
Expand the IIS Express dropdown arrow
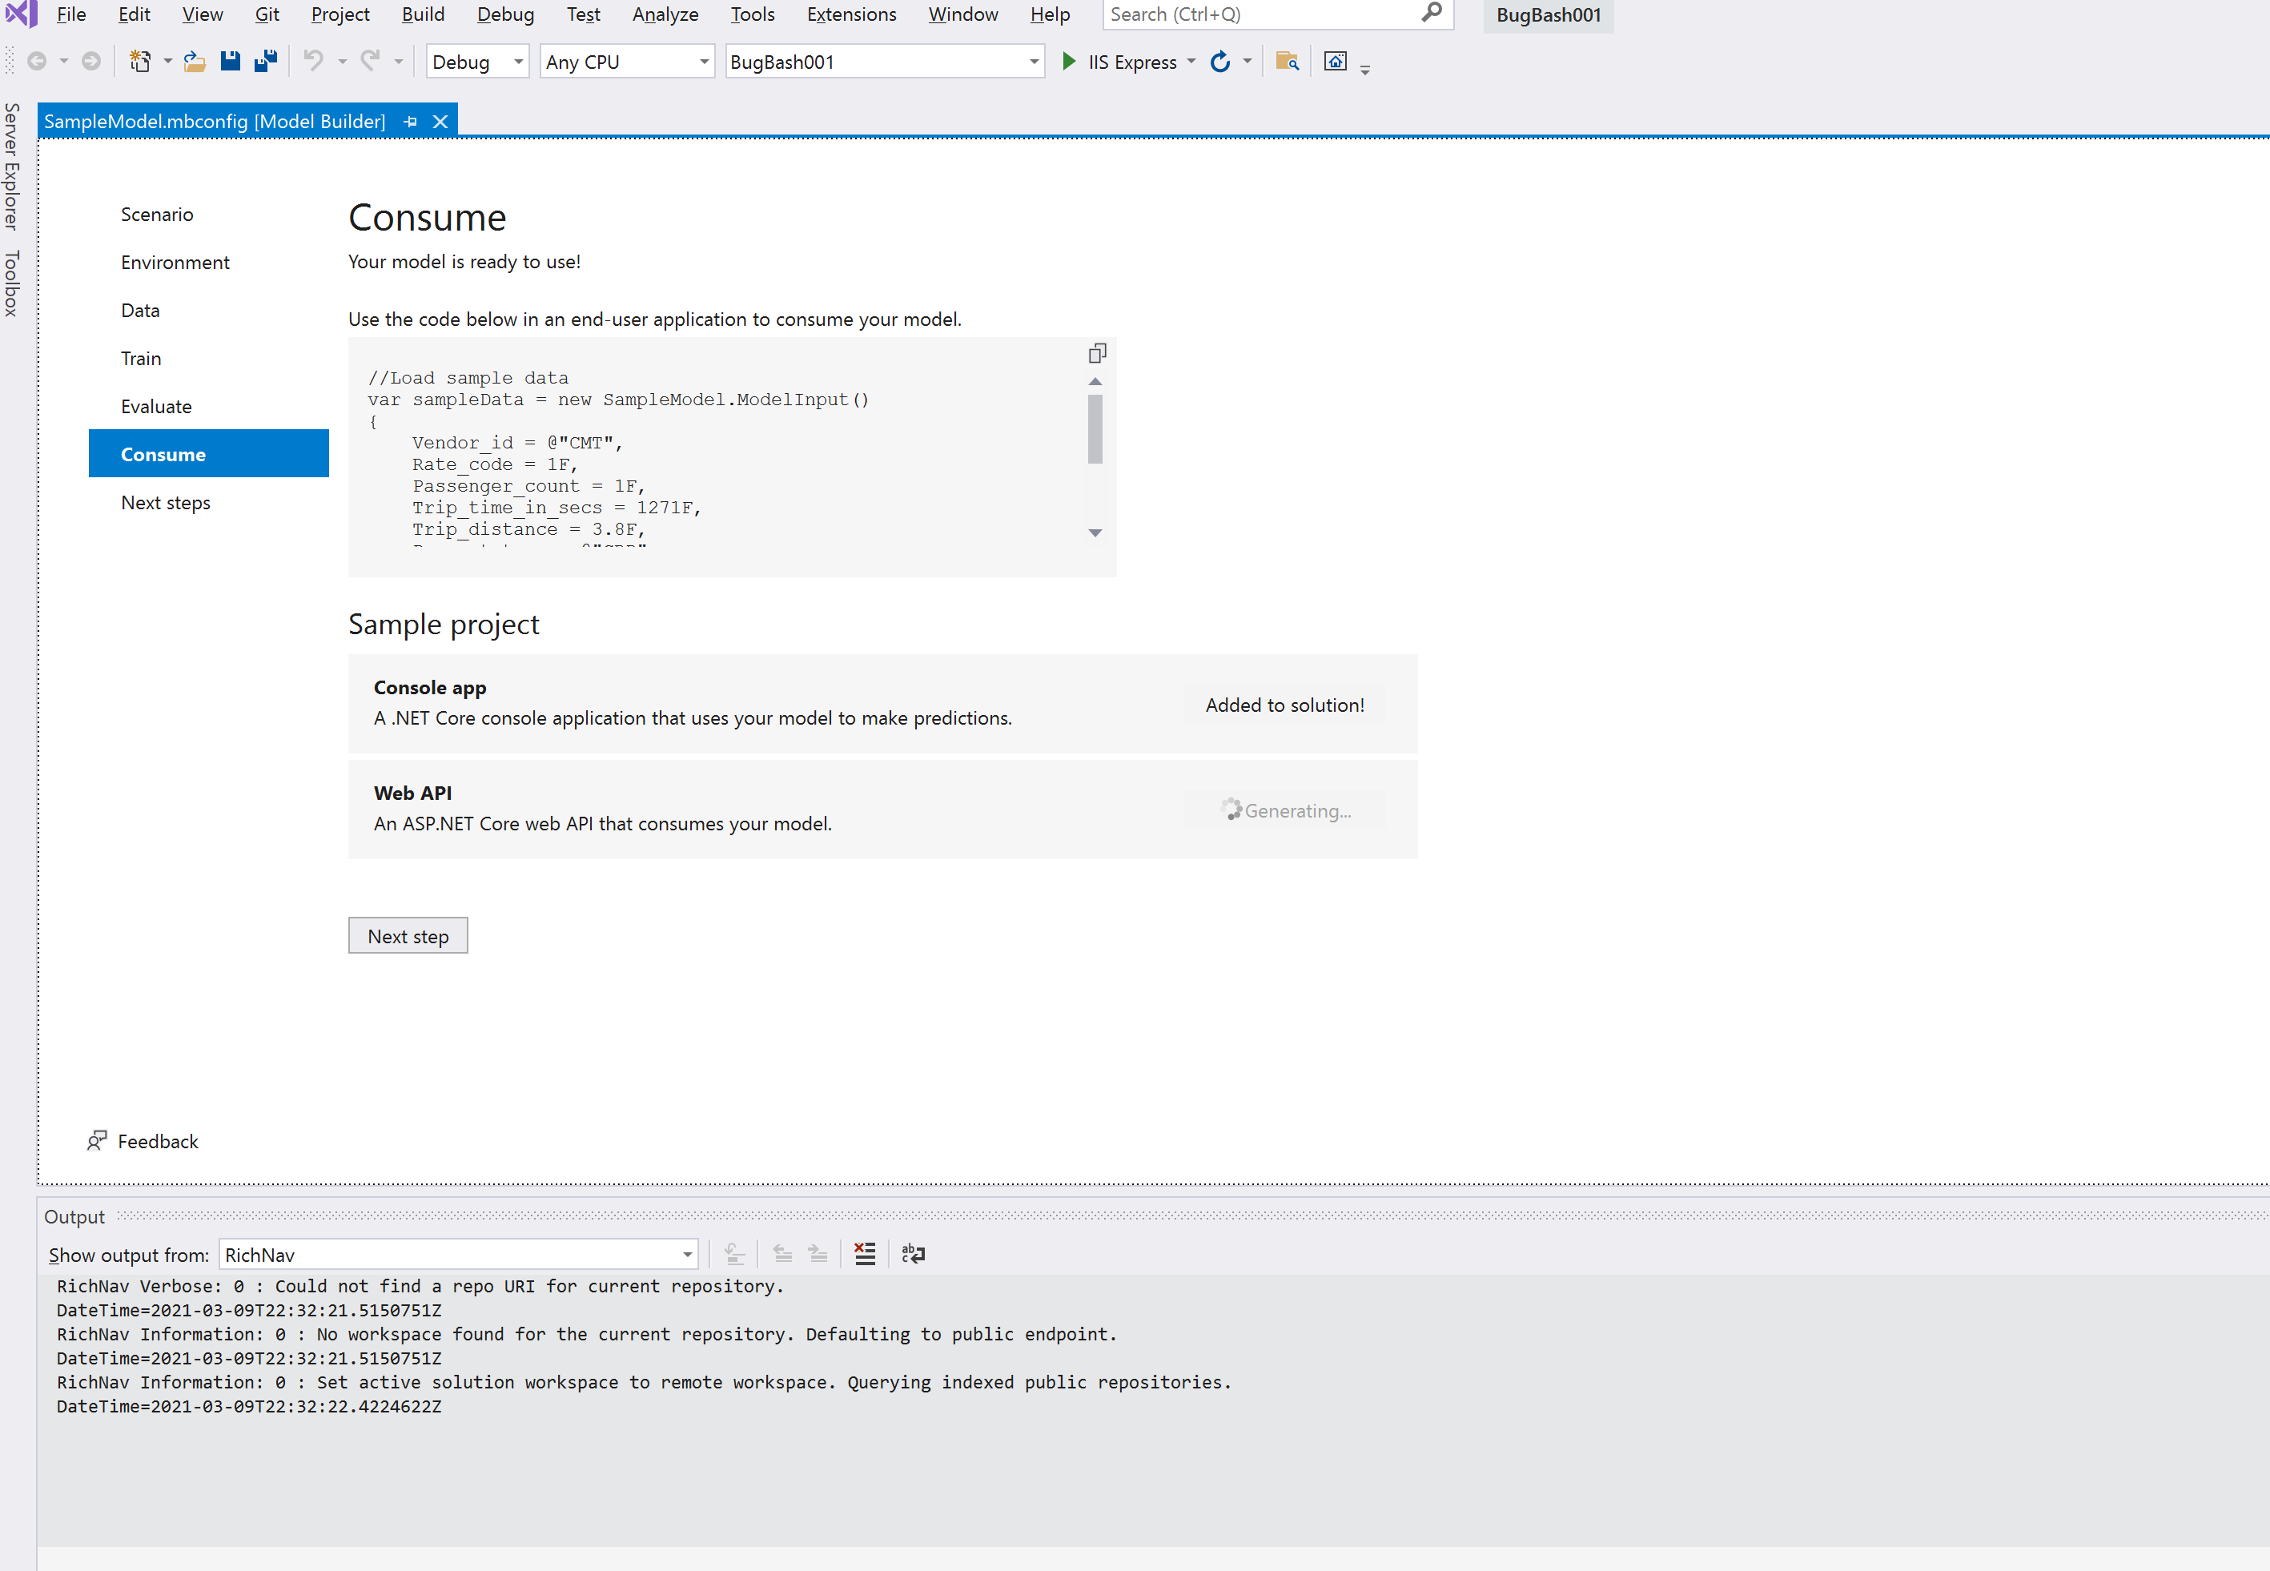point(1191,61)
